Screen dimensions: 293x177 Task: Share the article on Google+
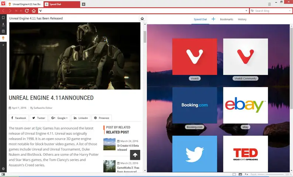(59, 118)
